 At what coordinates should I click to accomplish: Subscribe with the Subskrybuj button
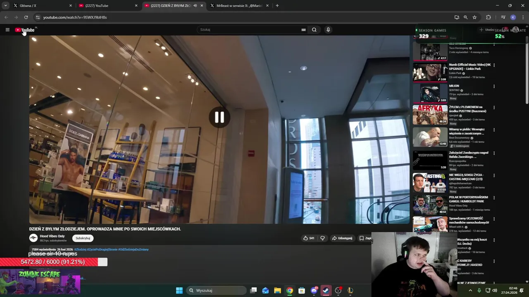[83, 238]
